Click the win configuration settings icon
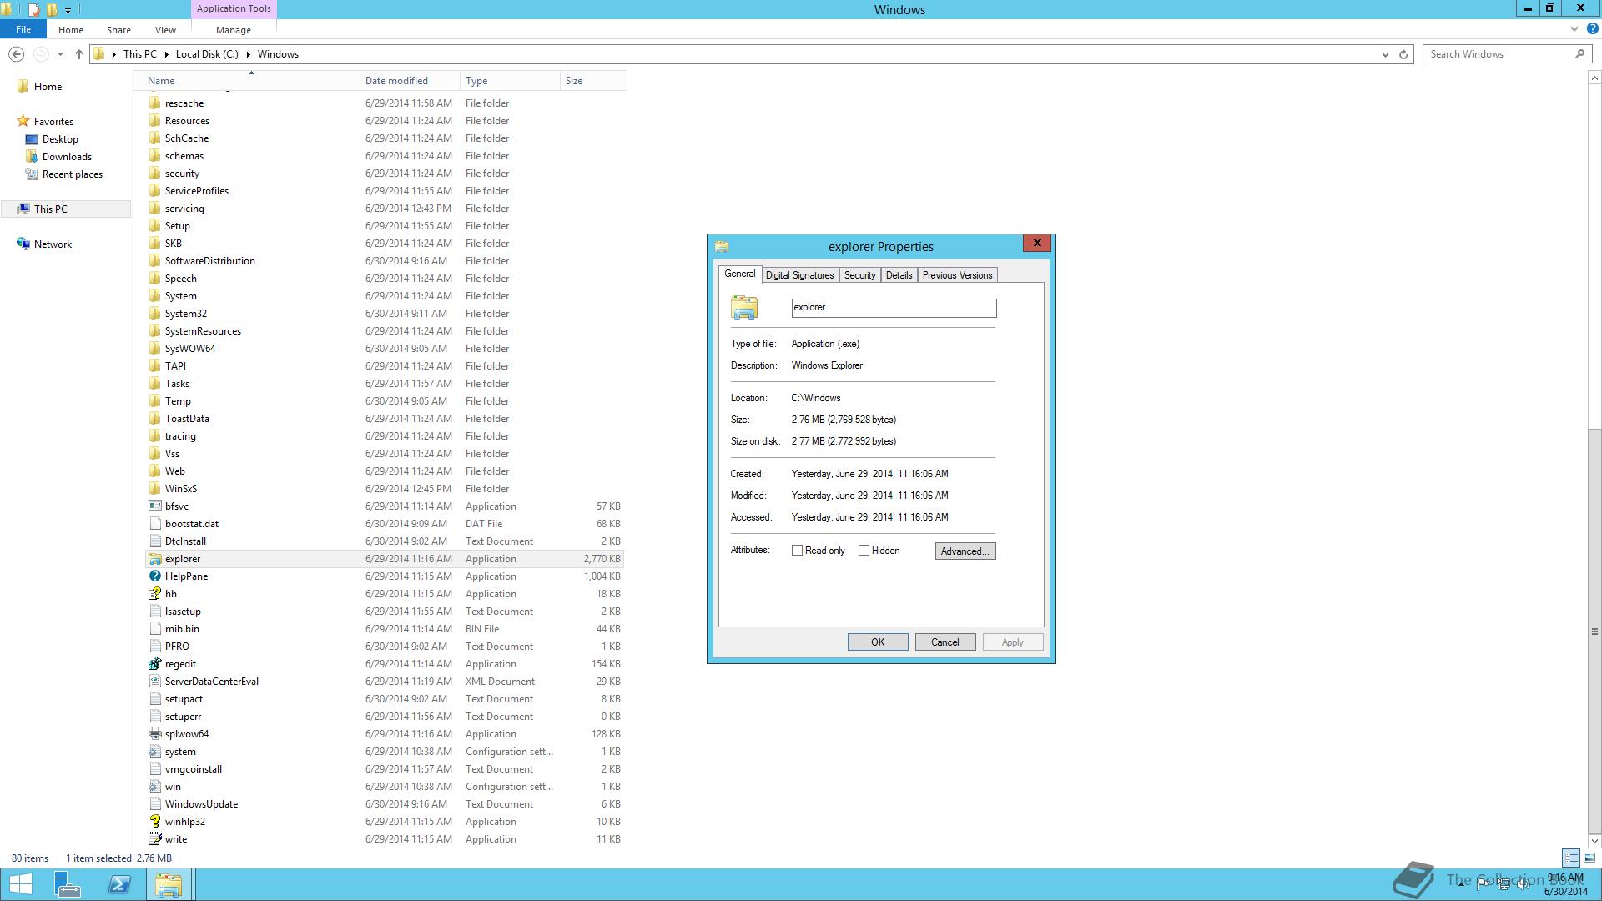The width and height of the screenshot is (1602, 901). (154, 787)
